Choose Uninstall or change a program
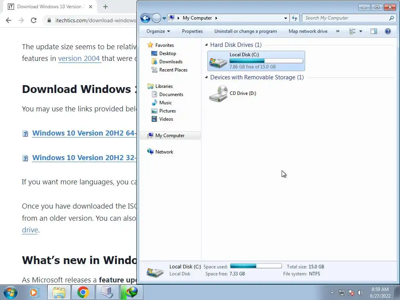400x300 pixels. click(x=245, y=31)
